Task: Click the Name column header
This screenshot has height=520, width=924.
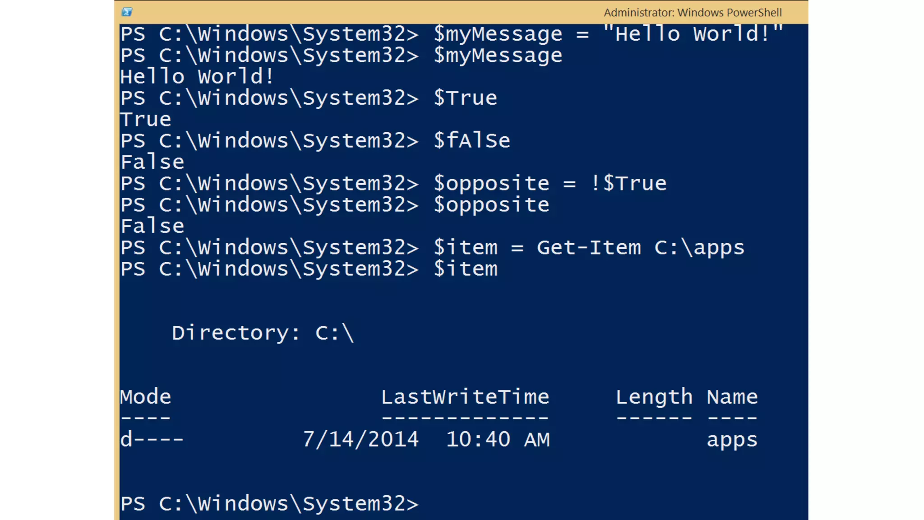Action: 732,397
